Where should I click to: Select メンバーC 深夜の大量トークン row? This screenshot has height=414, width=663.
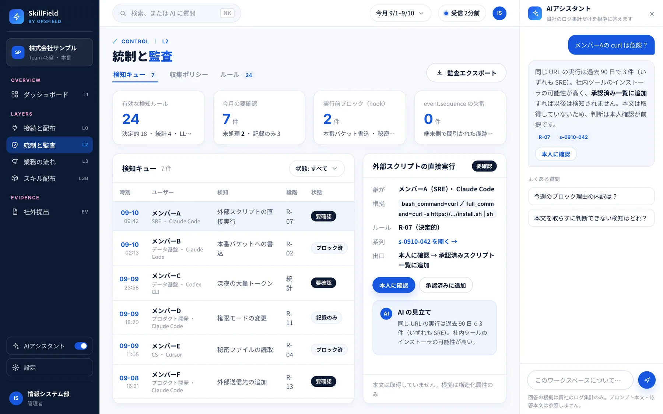click(x=233, y=283)
